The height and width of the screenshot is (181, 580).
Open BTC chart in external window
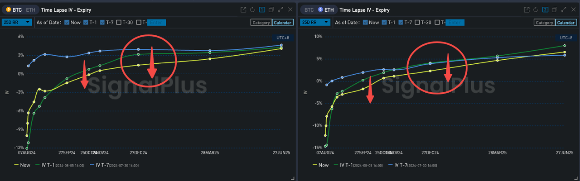(x=244, y=10)
